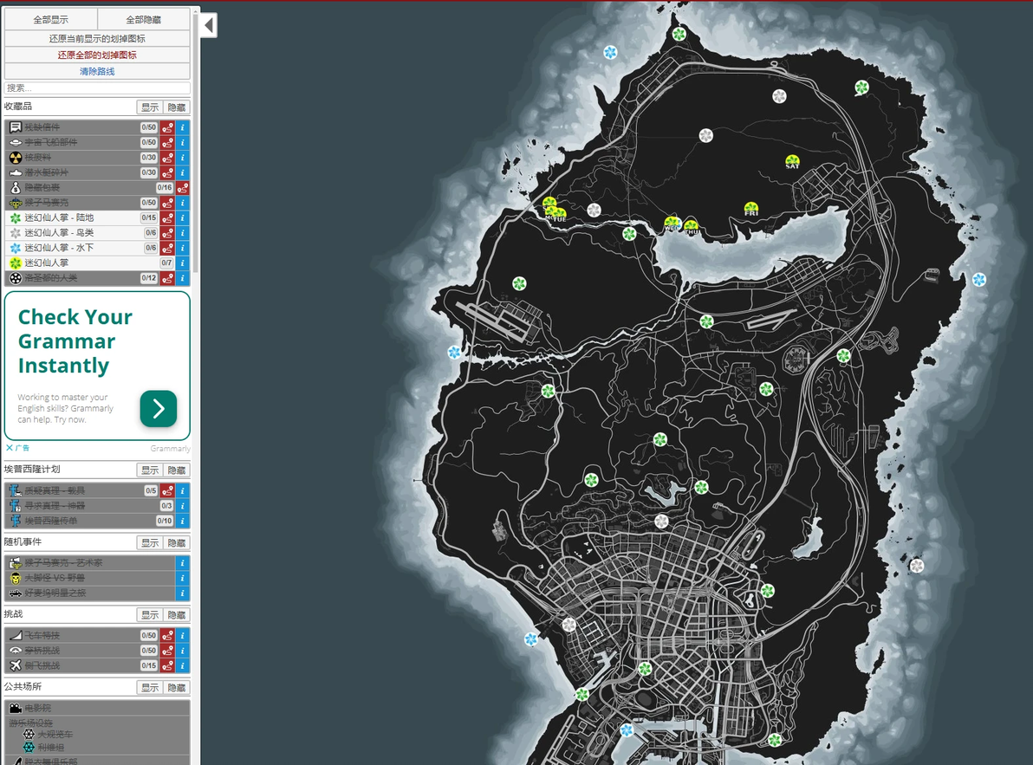Click 隐藏 for 公共场所 section
Image resolution: width=1033 pixels, height=765 pixels.
pos(177,687)
